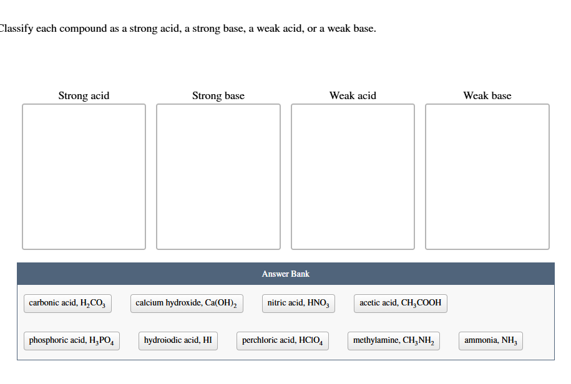Click the Weak acid column label
Screen dimensions: 571x384
[352, 95]
